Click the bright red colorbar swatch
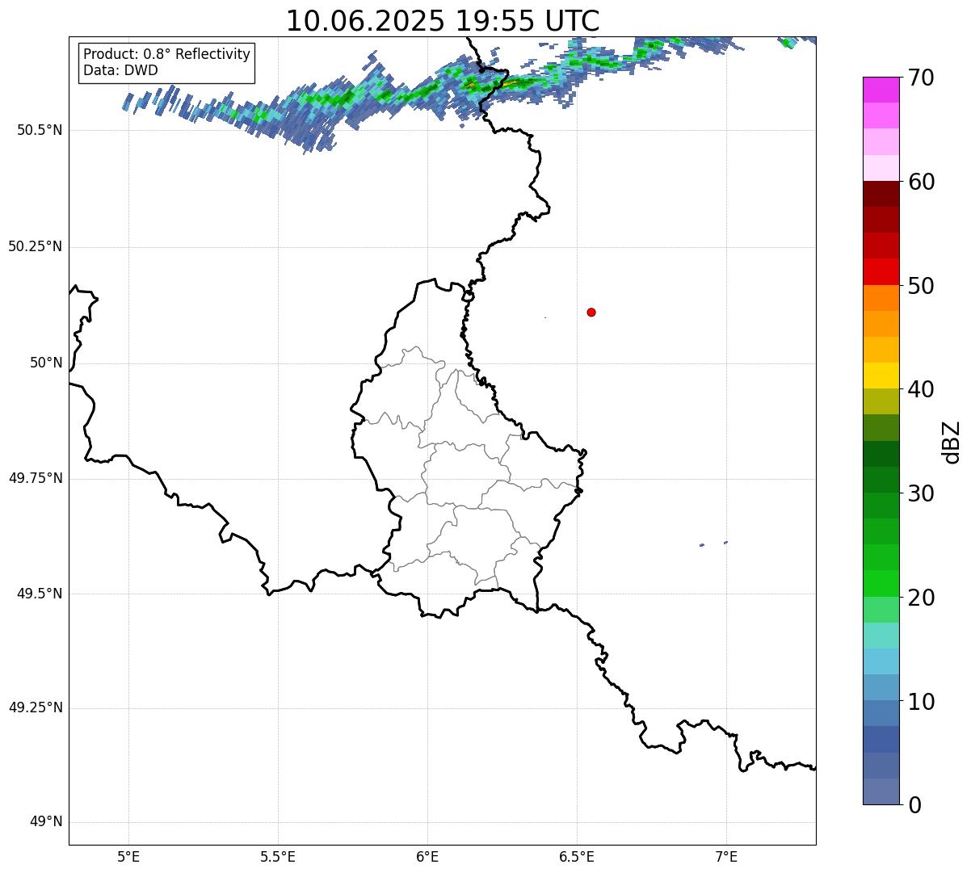 [881, 272]
